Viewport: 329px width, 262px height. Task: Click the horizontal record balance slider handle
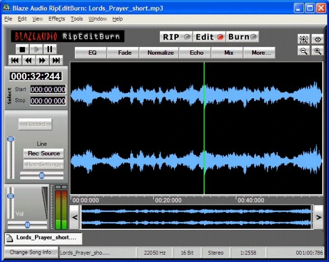42,175
